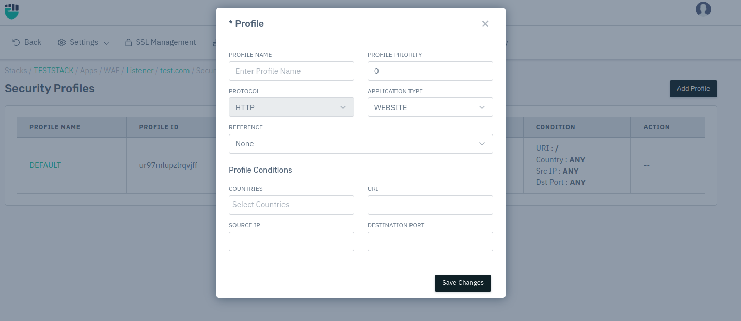Viewport: 741px width, 321px height.
Task: Open Settings gear menu
Action: (61, 42)
